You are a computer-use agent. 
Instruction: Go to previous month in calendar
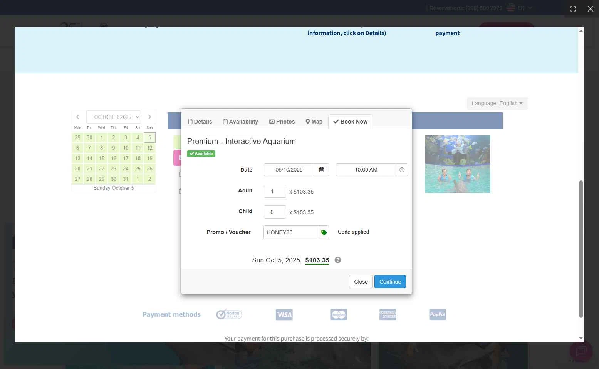pyautogui.click(x=78, y=117)
